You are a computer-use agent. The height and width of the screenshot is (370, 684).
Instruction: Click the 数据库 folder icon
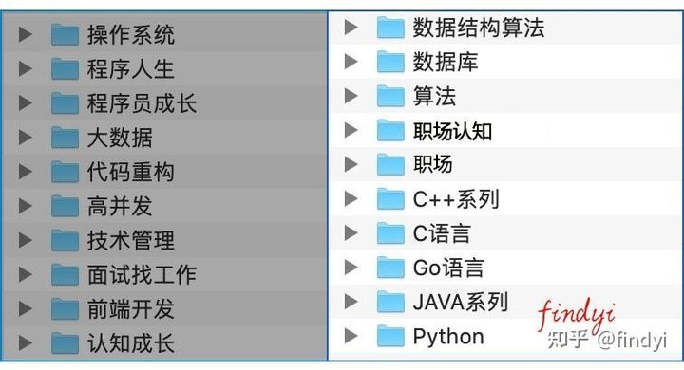(x=390, y=62)
